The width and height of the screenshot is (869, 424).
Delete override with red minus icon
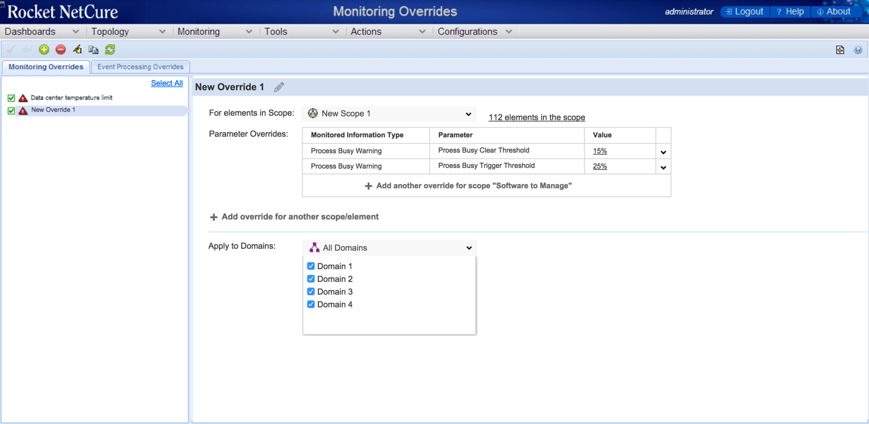click(x=60, y=50)
